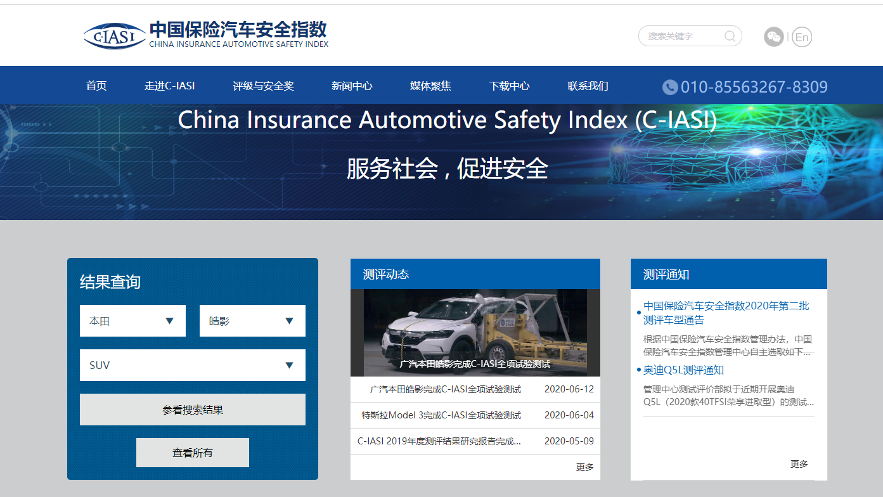Open 特斯拉Model 3完成C-IASI全项试验测试 news link

pos(441,415)
